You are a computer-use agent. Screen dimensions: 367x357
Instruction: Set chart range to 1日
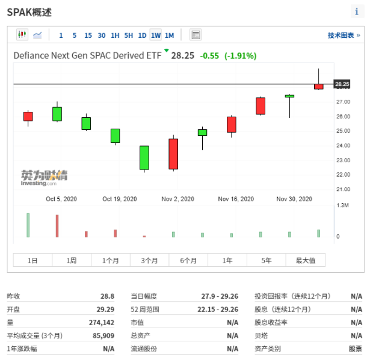[32, 260]
